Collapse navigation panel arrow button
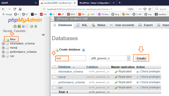 tap(52, 19)
